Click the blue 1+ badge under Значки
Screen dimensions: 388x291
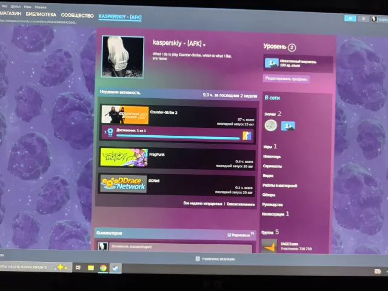(x=288, y=126)
